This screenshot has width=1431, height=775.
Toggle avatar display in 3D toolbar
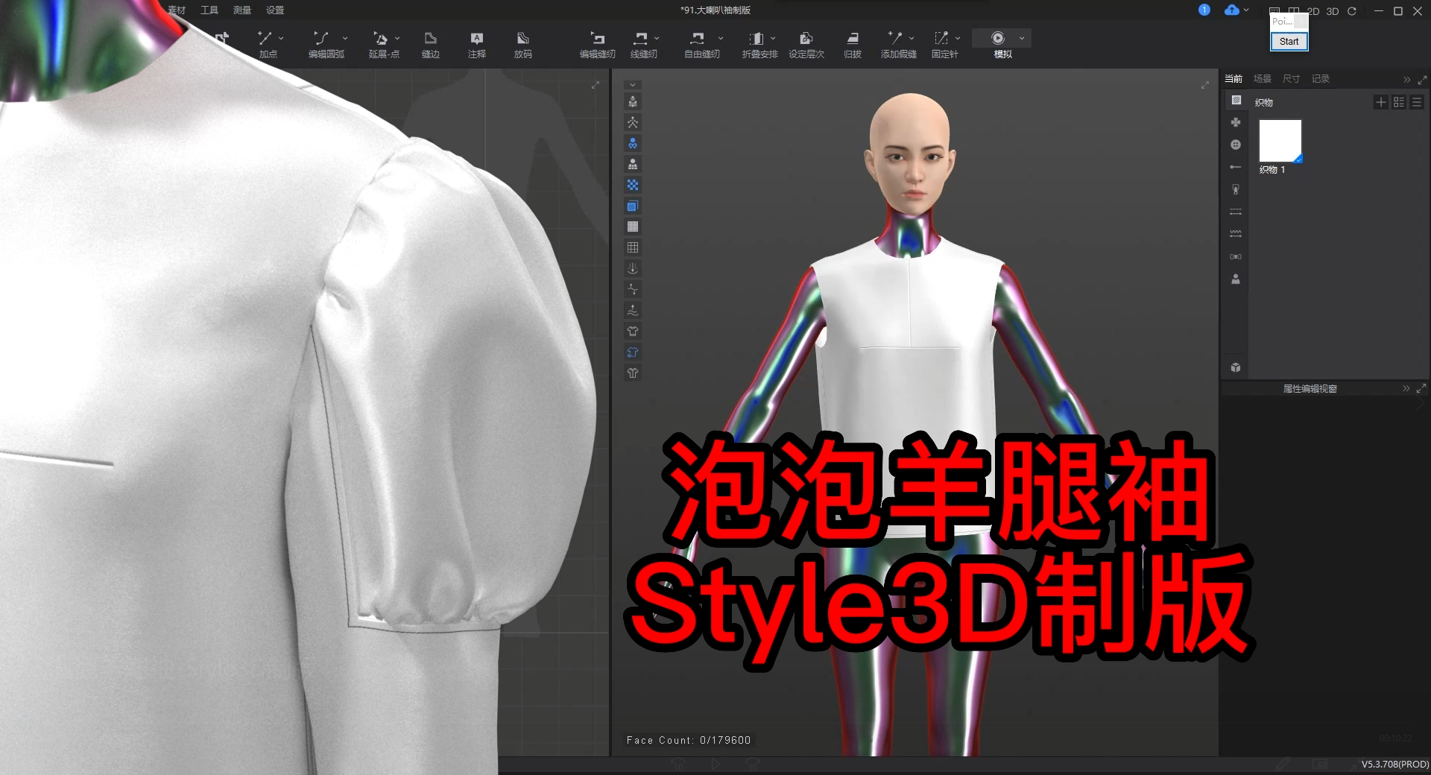tap(633, 101)
